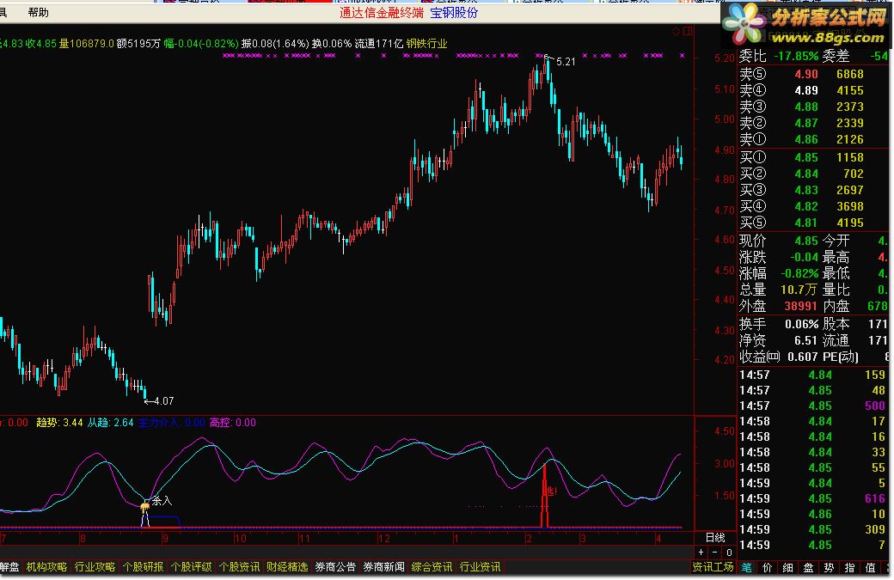The height and width of the screenshot is (580, 894).
Task: Open the 券商公告 tab
Action: click(x=335, y=567)
